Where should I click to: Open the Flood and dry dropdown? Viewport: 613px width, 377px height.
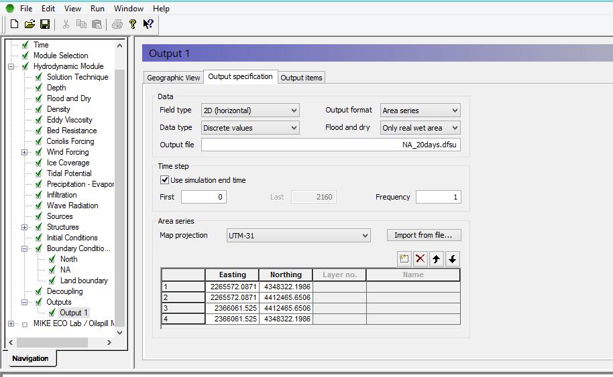click(421, 128)
